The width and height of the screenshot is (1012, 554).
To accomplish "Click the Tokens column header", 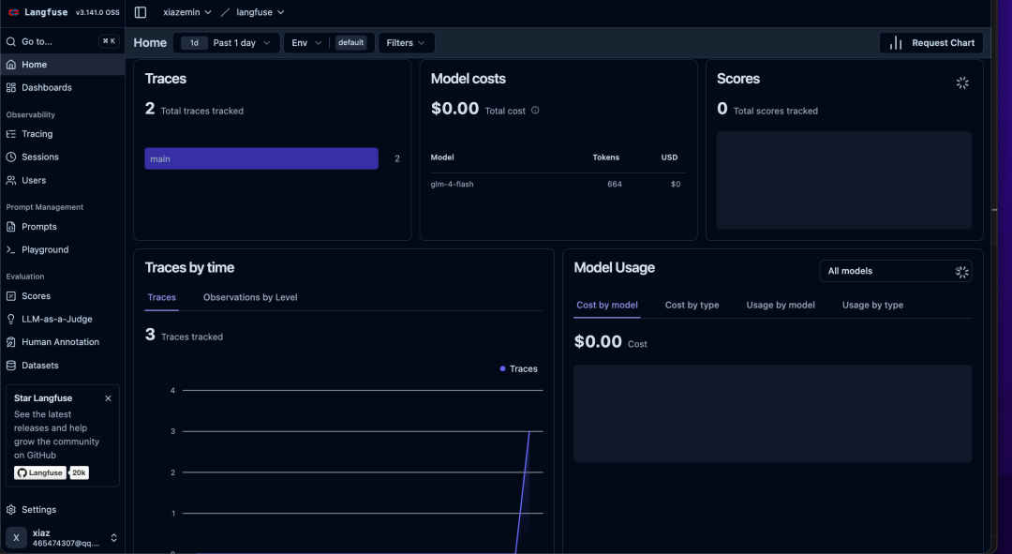I will (x=606, y=157).
